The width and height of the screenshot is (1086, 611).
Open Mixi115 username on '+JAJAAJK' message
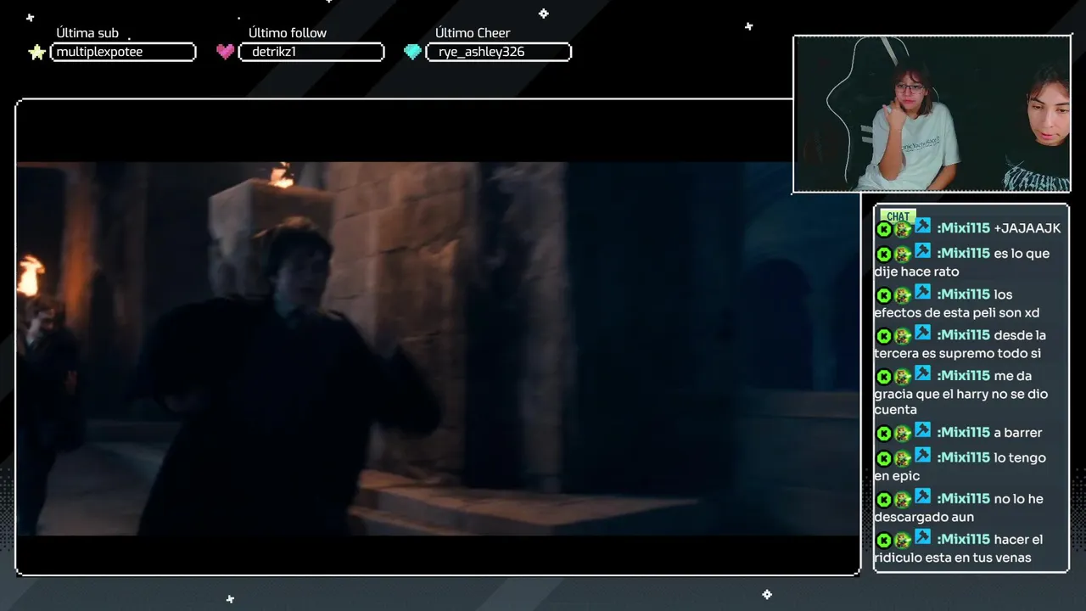point(963,228)
